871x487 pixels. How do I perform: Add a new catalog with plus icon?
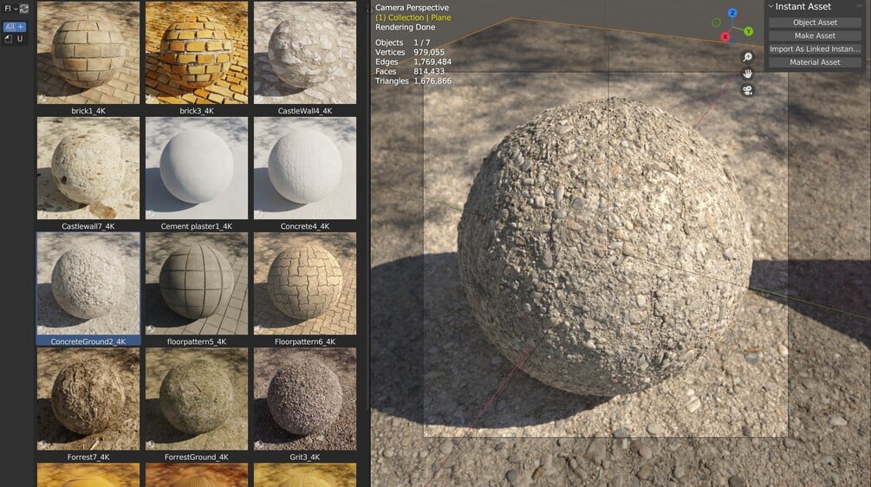pyautogui.click(x=21, y=27)
